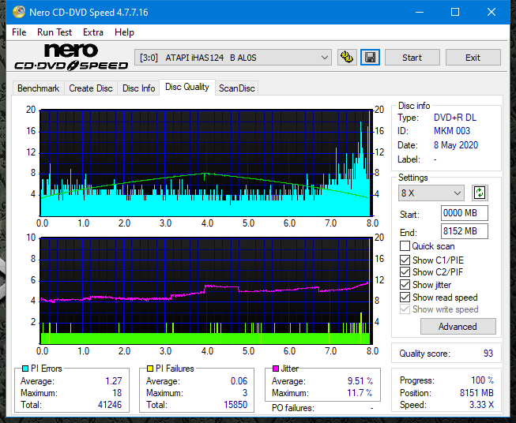Click the Jitter average 9.51 %

point(360,381)
